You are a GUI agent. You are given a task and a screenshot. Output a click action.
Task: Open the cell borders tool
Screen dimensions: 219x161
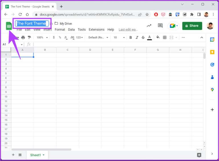(165, 37)
